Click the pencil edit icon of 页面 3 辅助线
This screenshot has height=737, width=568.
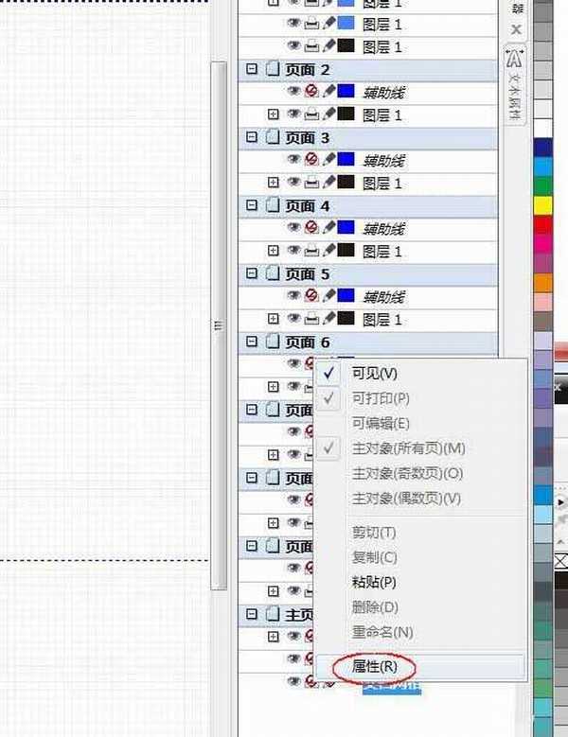point(328,160)
